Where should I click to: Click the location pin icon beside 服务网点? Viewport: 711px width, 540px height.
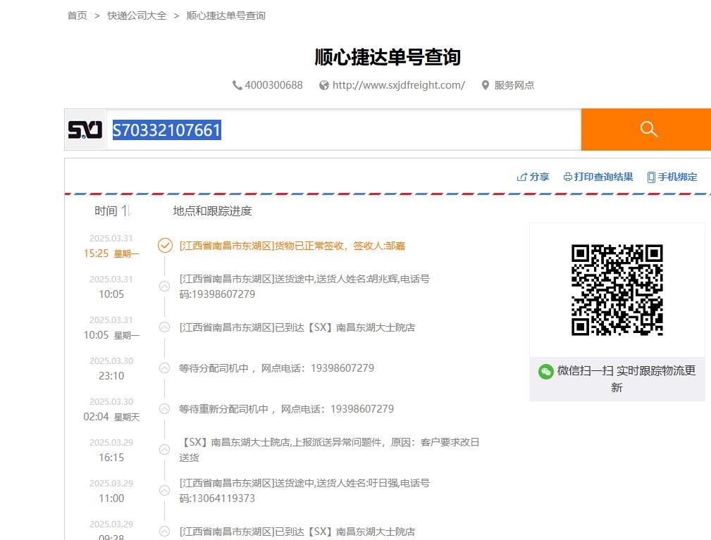[x=486, y=85]
